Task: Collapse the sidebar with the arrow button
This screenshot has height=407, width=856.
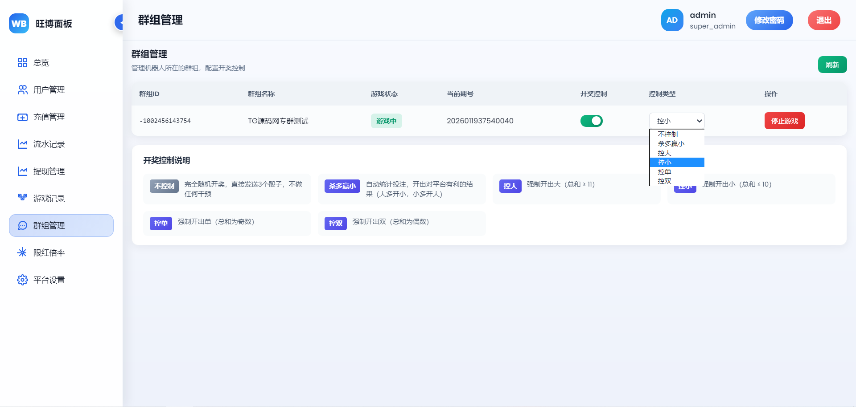Action: [119, 22]
